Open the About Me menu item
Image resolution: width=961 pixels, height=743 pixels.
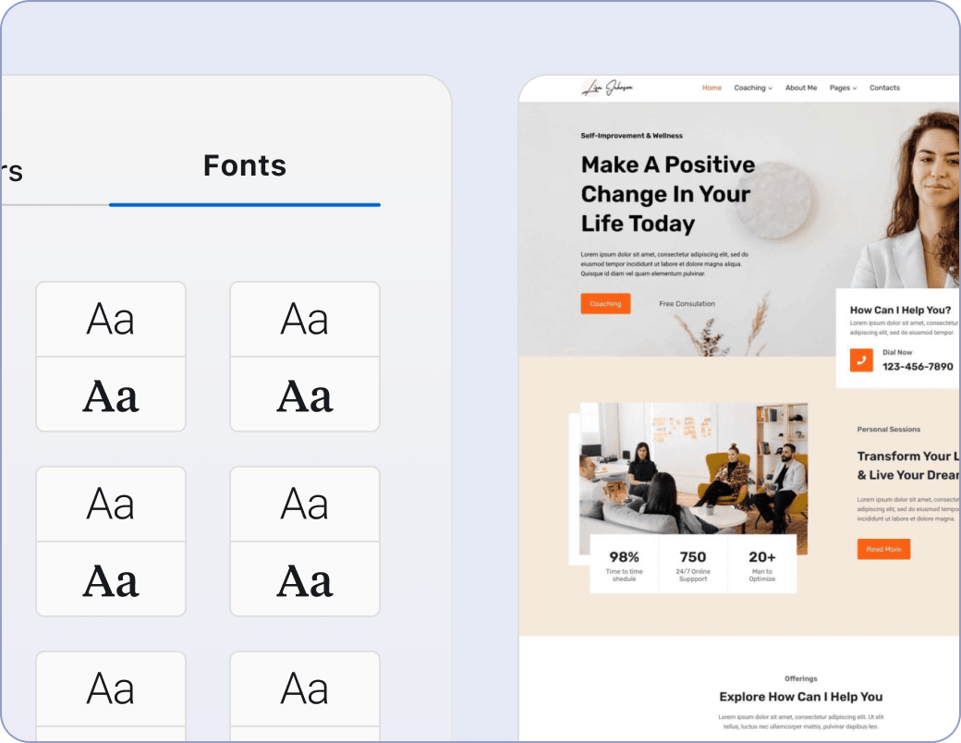pyautogui.click(x=801, y=88)
